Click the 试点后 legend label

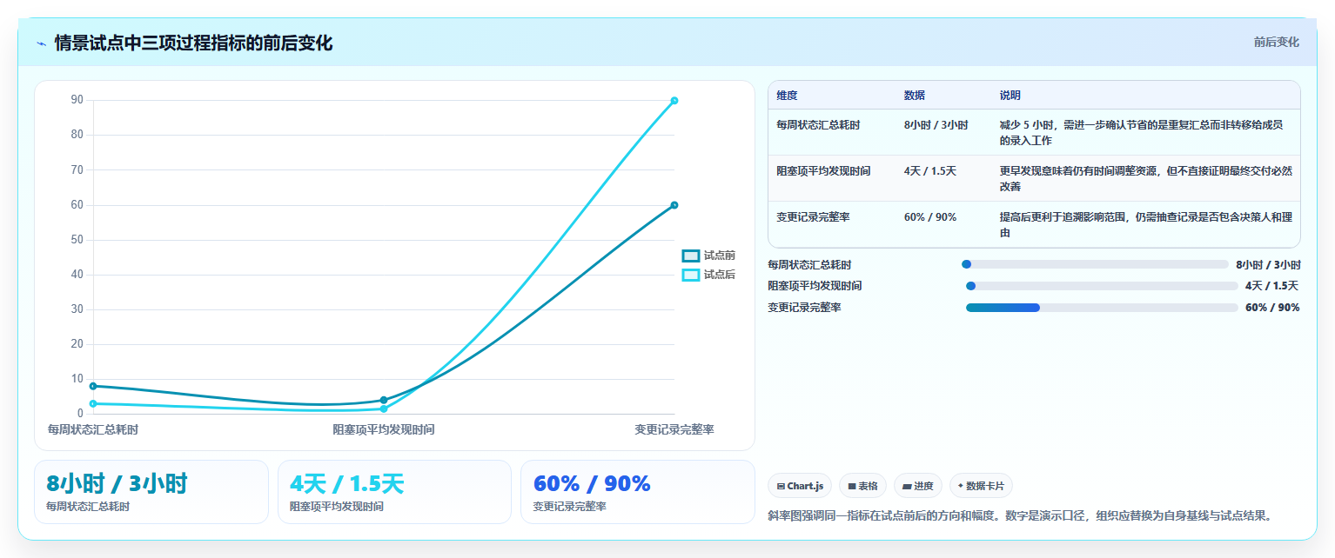[x=720, y=275]
